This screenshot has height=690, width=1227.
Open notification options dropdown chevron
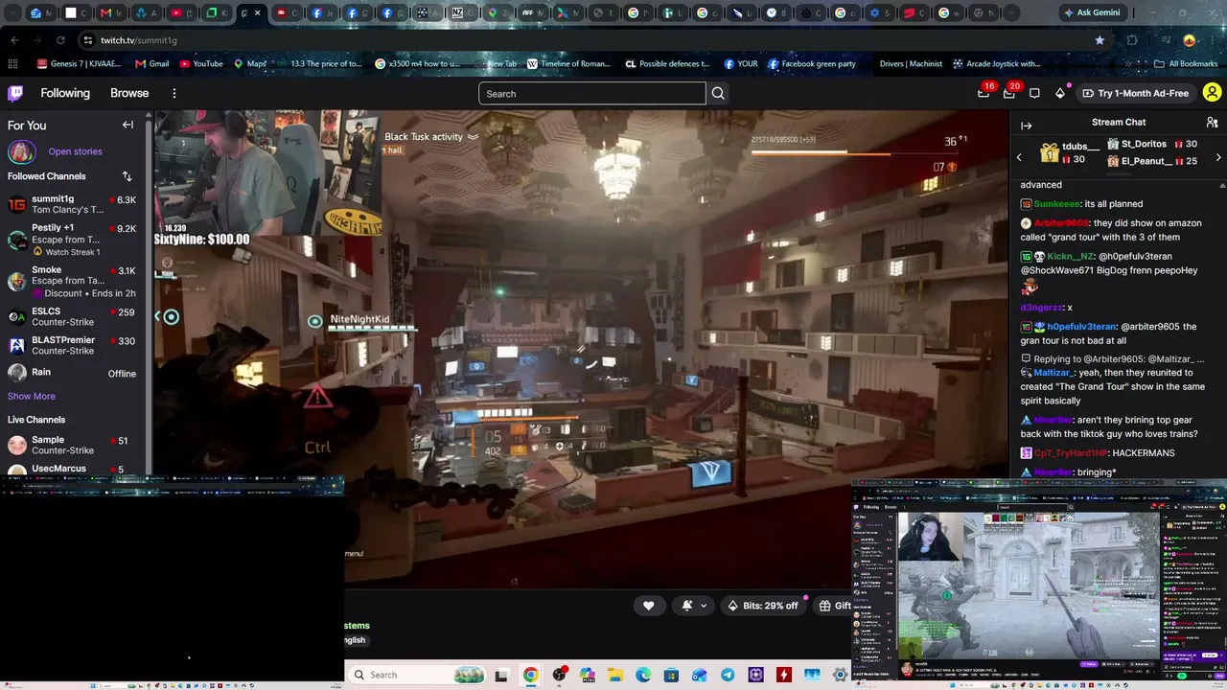coord(704,606)
